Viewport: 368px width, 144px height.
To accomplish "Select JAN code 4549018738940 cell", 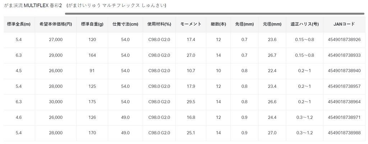I will pos(344,71).
